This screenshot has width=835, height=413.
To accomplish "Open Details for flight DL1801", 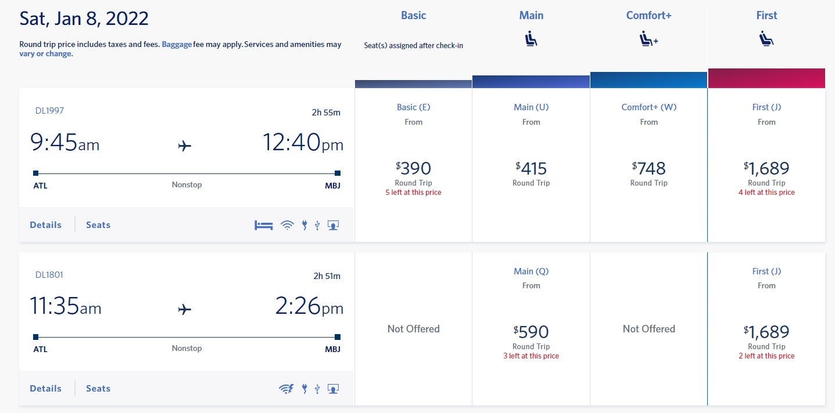I will pos(45,389).
